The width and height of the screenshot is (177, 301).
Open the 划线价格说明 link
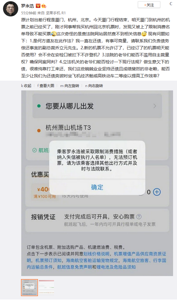coord(96,254)
